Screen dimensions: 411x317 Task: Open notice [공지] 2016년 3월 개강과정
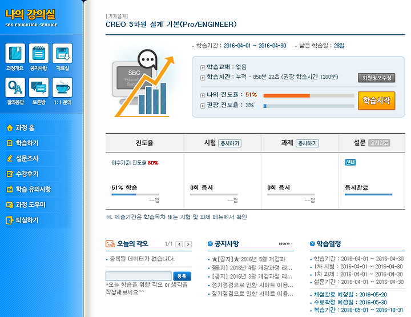[252, 276]
